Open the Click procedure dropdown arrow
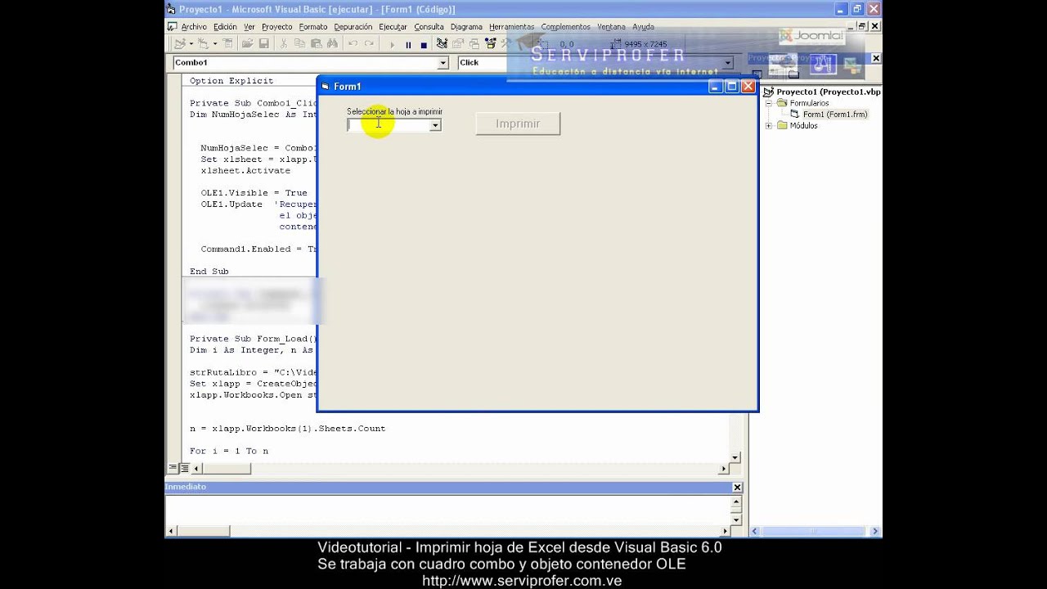Viewport: 1047px width, 589px height. (727, 63)
